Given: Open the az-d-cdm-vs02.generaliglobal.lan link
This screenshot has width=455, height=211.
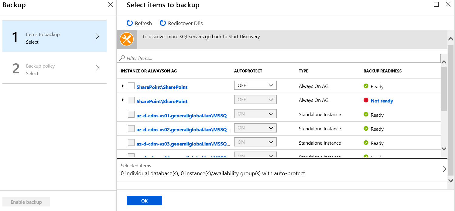Looking at the screenshot, I should tap(183, 130).
